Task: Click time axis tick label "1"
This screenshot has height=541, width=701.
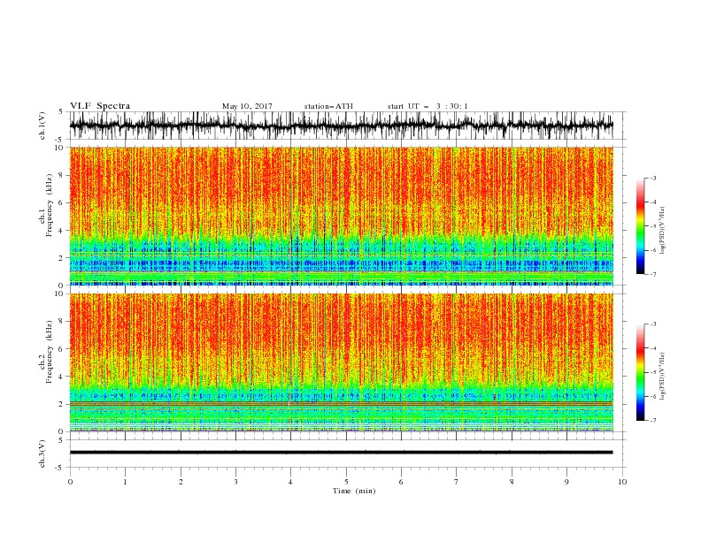Action: point(125,482)
